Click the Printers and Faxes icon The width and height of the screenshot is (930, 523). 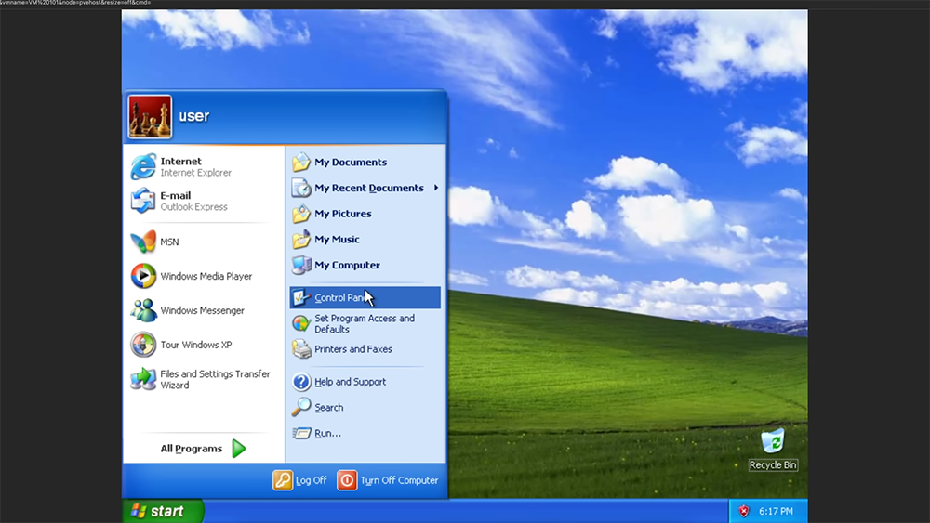point(301,349)
